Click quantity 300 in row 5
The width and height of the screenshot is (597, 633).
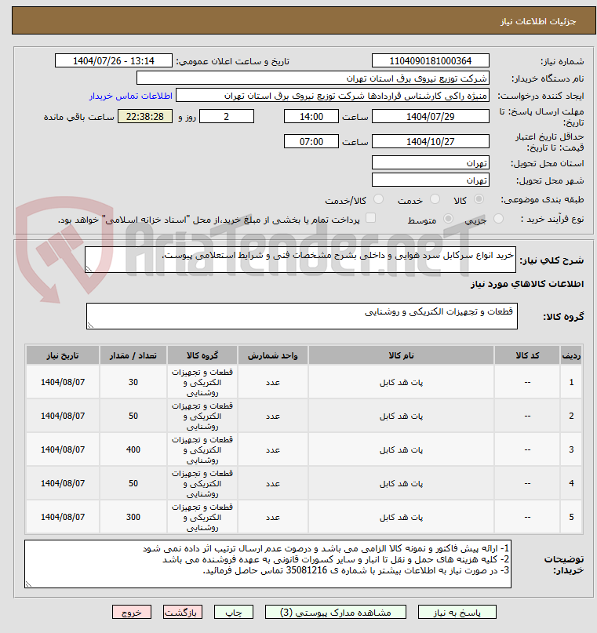coord(133,517)
